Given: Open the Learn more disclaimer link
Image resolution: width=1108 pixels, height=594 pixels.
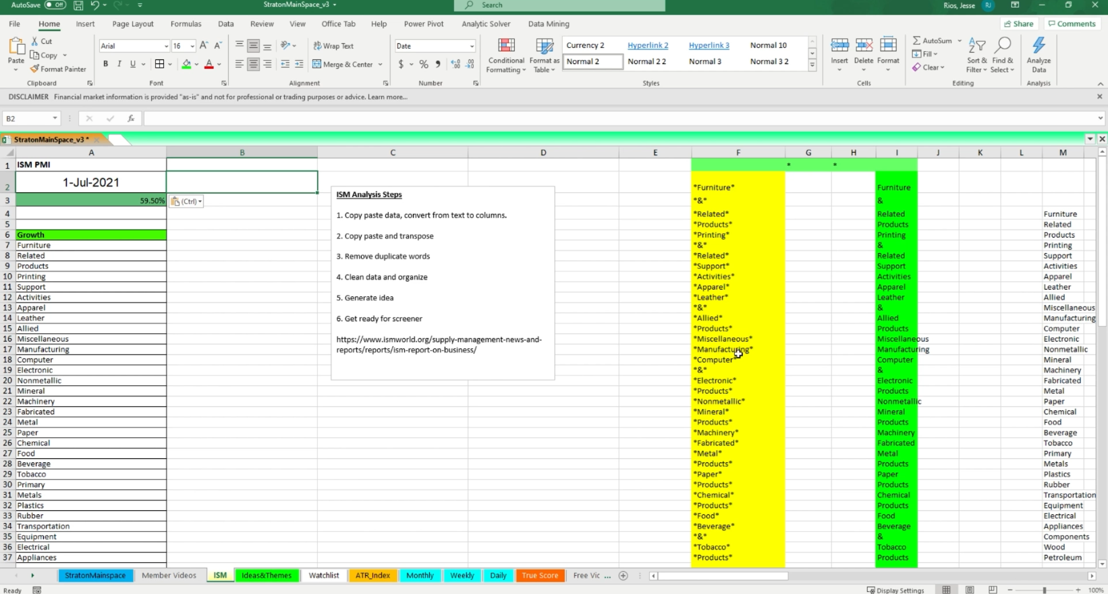Looking at the screenshot, I should click(x=387, y=97).
